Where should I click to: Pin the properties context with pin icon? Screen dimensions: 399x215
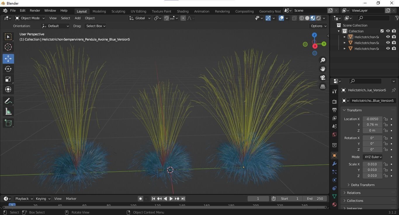(x=394, y=90)
